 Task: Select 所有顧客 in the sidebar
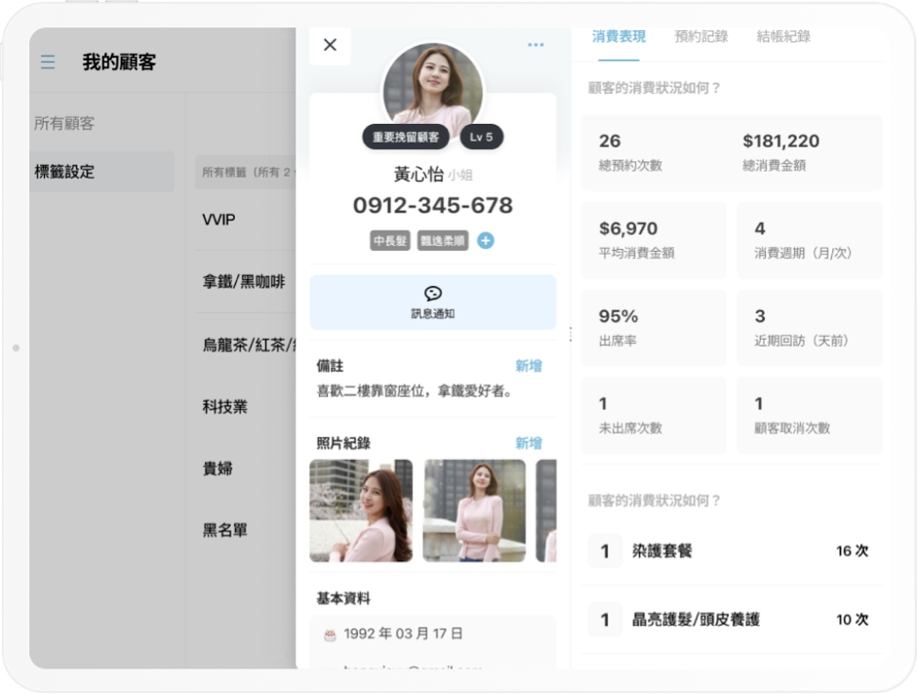tap(64, 124)
